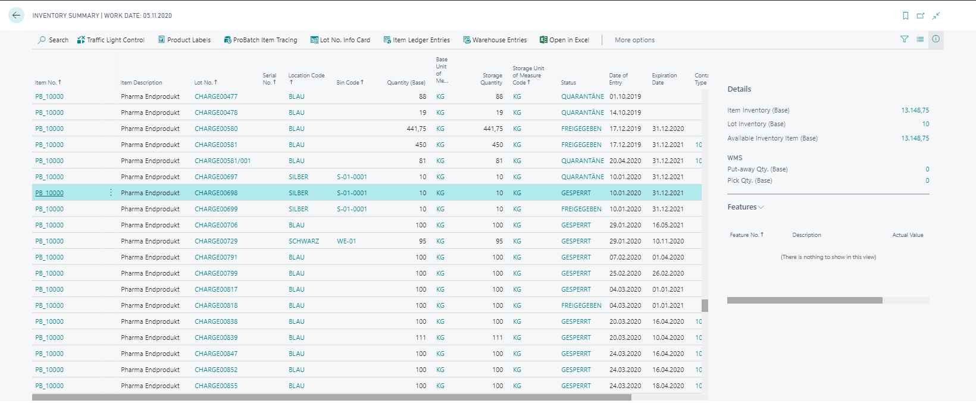Screen dimensions: 976x403
Task: View Item Ledger Entries
Action: coord(417,40)
